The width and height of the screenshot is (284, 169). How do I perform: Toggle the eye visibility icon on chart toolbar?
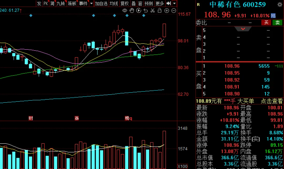(125, 10)
